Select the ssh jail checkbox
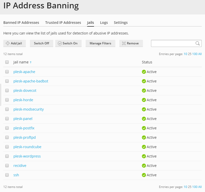 [7, 175]
